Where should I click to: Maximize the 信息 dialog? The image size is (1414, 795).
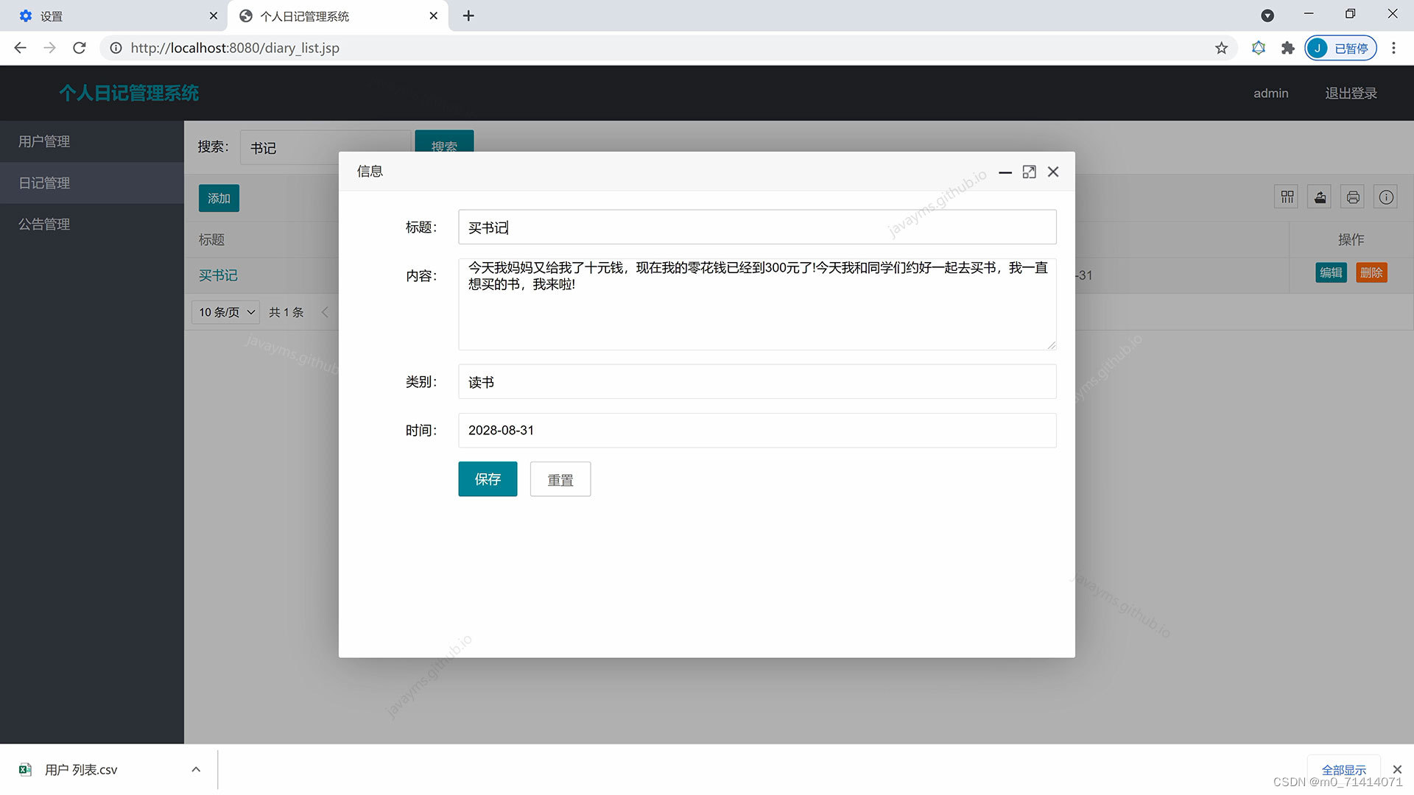[x=1029, y=172]
